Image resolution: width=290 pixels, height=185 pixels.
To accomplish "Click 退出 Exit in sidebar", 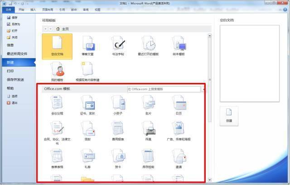I will click(12, 103).
